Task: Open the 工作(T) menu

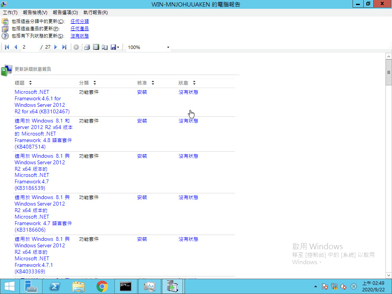Action: (10, 13)
